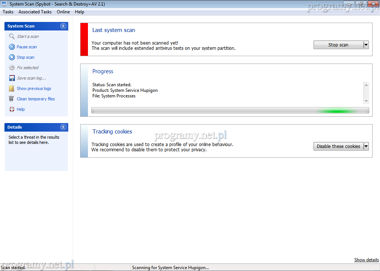380x271 pixels.
Task: Open the Stop scan button dropdown arrow
Action: 366,45
